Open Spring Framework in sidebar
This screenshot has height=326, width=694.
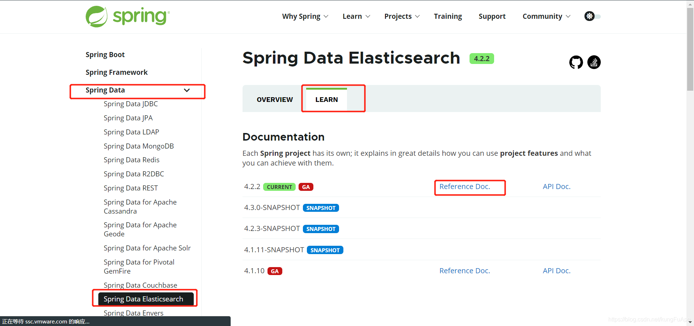(116, 72)
